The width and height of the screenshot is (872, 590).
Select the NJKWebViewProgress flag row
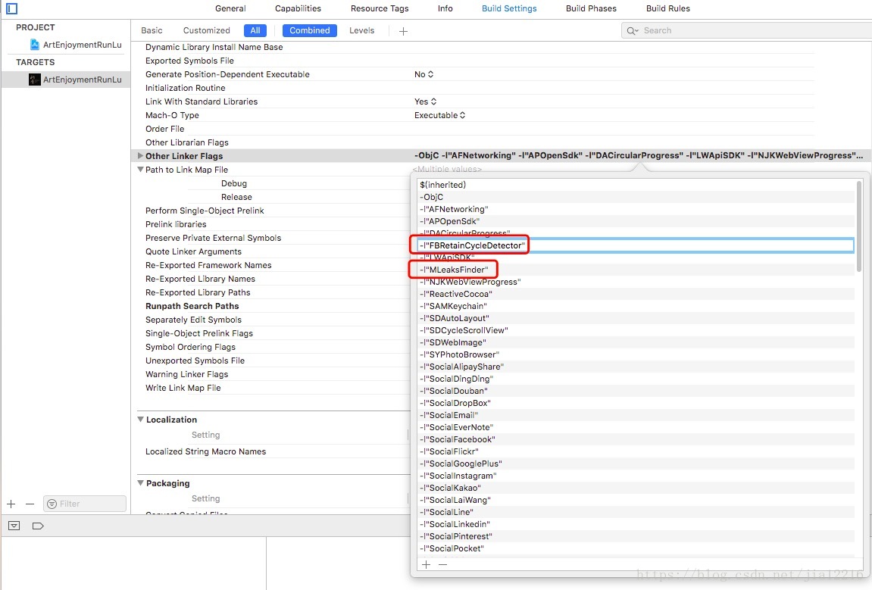point(636,282)
